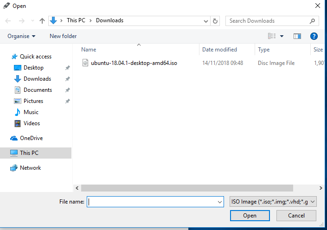This screenshot has width=327, height=230.
Task: Select 'Downloads' in address breadcrumb
Action: click(x=109, y=20)
